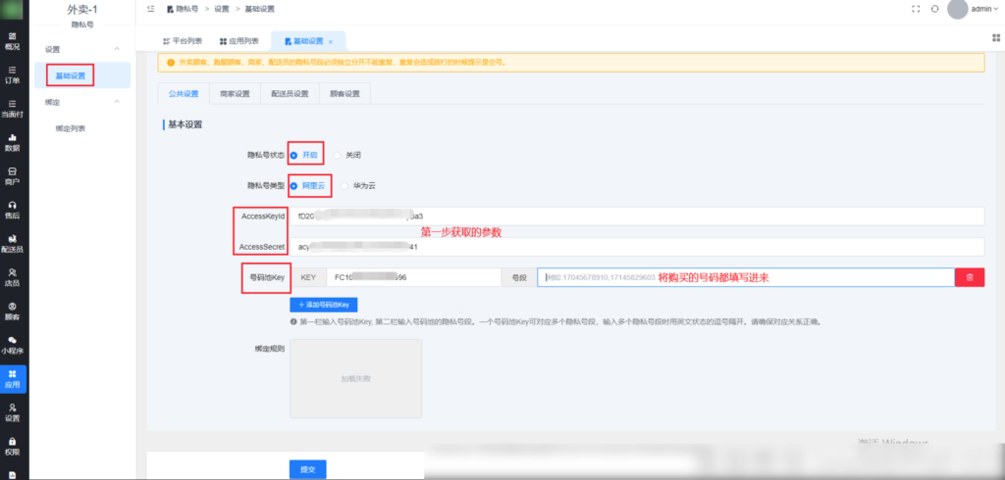Image resolution: width=1005 pixels, height=480 pixels.
Task: Click the refresh icon in top bar
Action: tap(935, 9)
